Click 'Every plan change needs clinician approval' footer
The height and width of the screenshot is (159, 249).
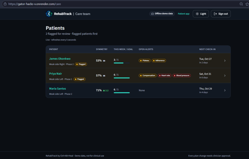pyautogui.click(x=209, y=156)
